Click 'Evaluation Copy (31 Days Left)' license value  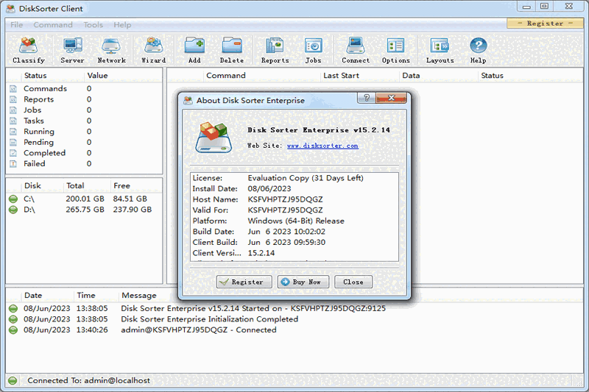306,178
